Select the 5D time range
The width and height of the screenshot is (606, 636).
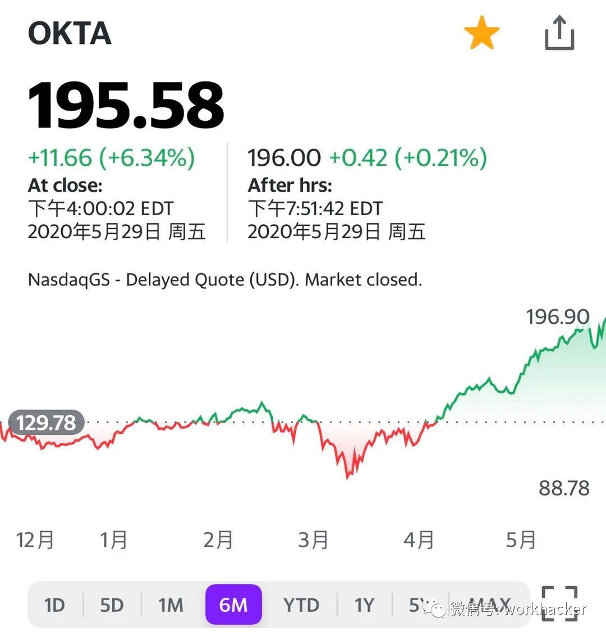[x=112, y=605]
